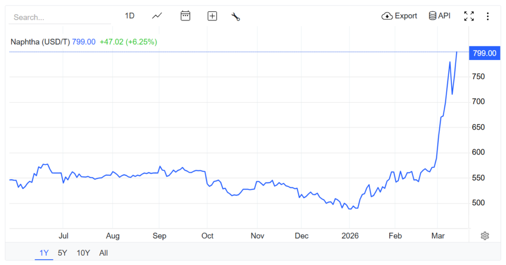Select the 1Y time range tab
This screenshot has width=506, height=265.
44,253
